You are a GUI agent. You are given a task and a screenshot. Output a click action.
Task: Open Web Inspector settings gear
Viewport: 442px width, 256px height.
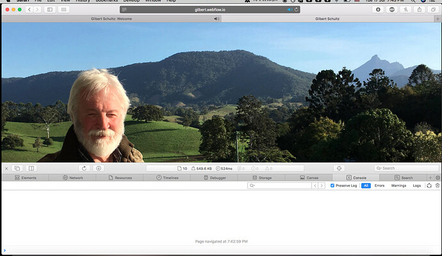click(438, 178)
